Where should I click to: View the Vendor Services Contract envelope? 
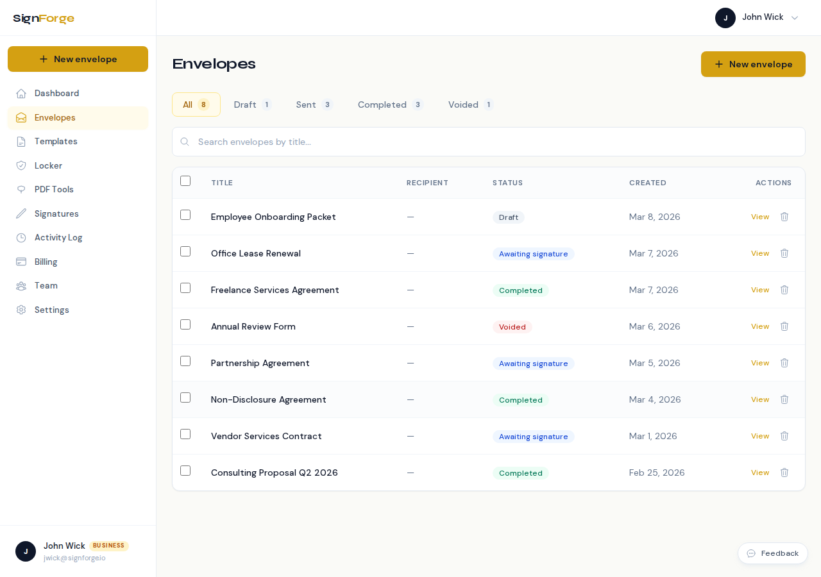[x=760, y=436]
